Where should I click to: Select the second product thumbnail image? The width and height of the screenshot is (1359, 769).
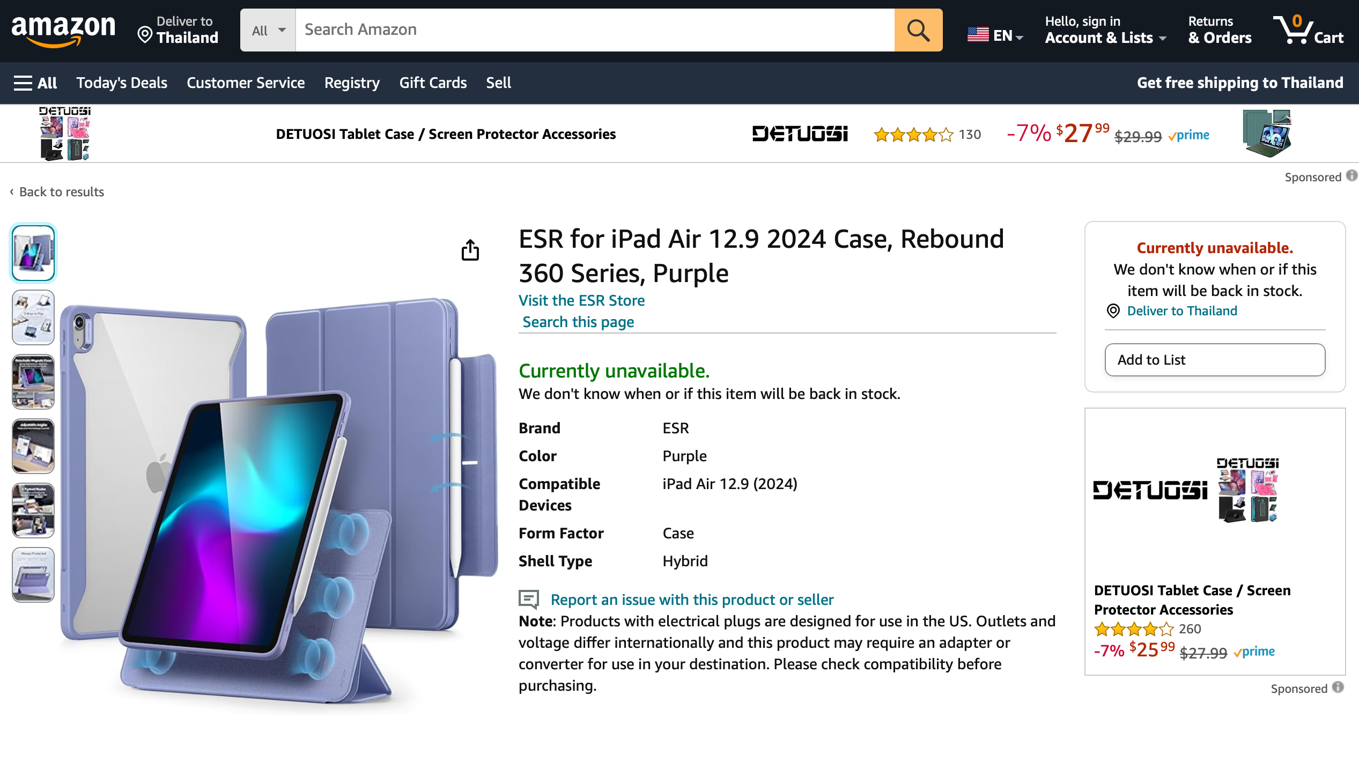pyautogui.click(x=33, y=317)
